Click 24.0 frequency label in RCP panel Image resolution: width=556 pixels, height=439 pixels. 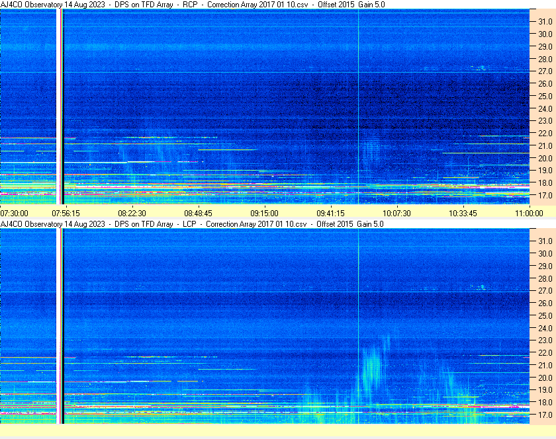coord(545,108)
